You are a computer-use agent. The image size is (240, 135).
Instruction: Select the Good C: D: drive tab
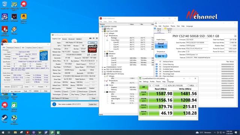[x=159, y=30]
